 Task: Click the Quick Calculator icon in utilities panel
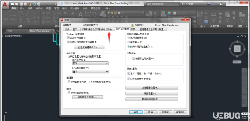[220, 22]
